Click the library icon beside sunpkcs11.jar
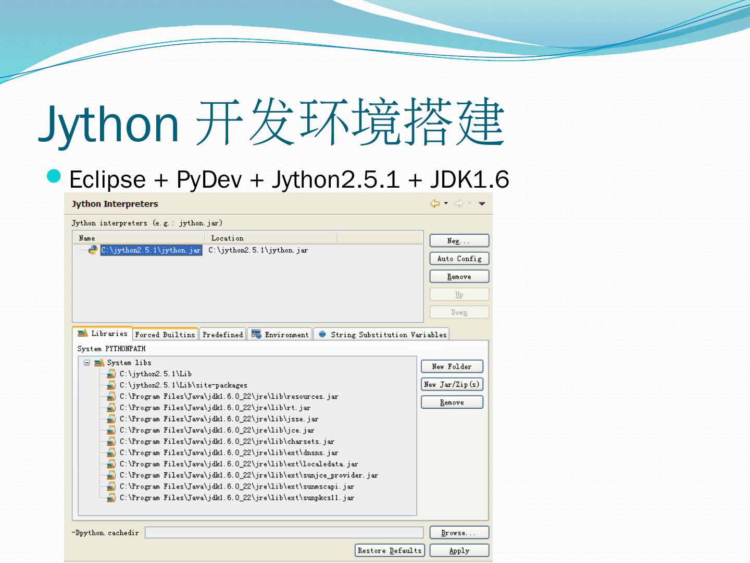750x563 pixels. coord(111,498)
